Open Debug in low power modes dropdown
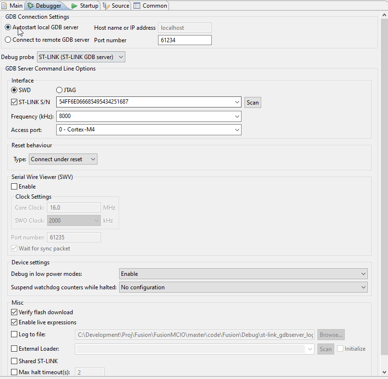This screenshot has width=388, height=379. pyautogui.click(x=243, y=274)
